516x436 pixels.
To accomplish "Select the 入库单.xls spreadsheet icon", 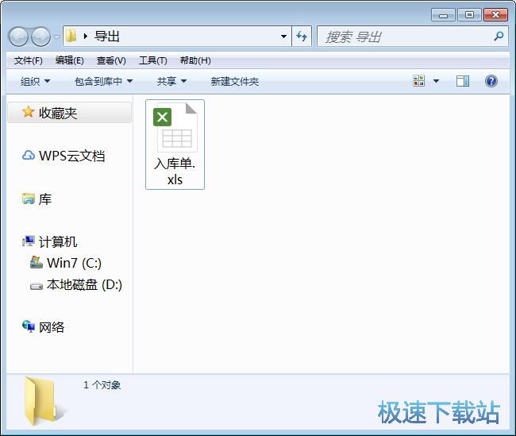I will point(175,128).
